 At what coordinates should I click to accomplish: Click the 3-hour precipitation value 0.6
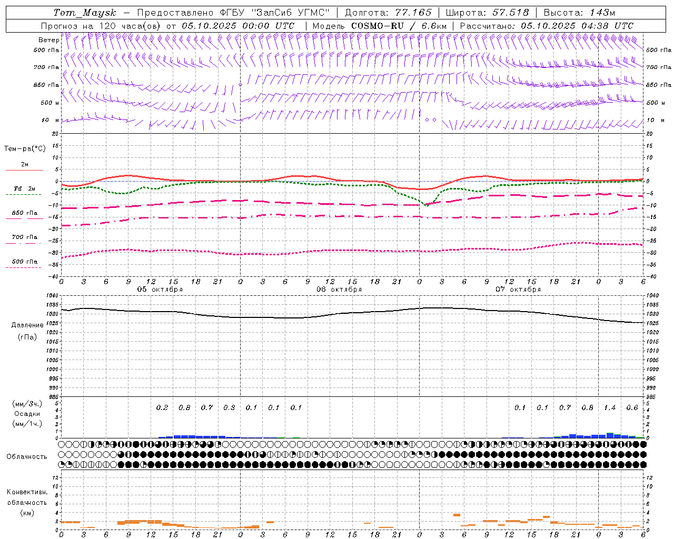(x=632, y=407)
